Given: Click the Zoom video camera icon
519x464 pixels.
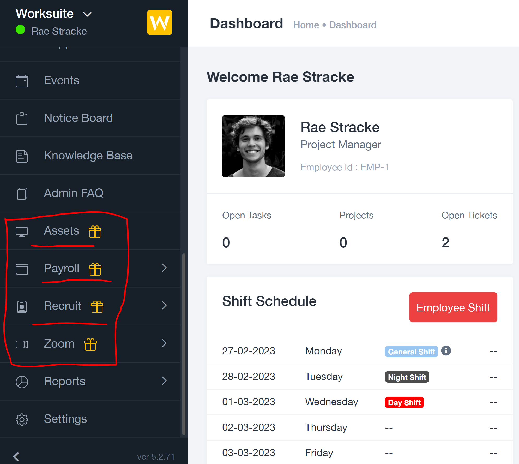Looking at the screenshot, I should [x=22, y=344].
